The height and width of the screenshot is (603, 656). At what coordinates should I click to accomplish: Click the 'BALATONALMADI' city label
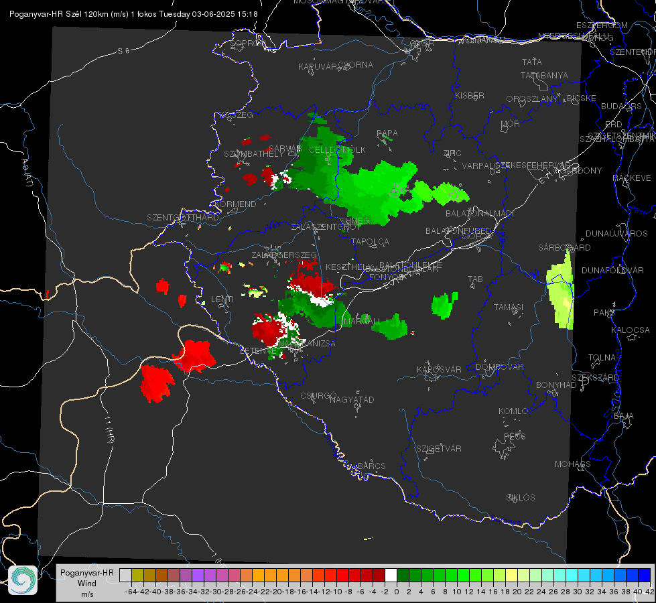480,214
